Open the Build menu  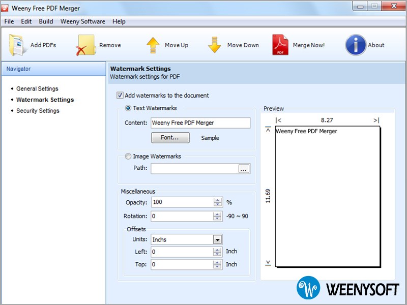[46, 21]
